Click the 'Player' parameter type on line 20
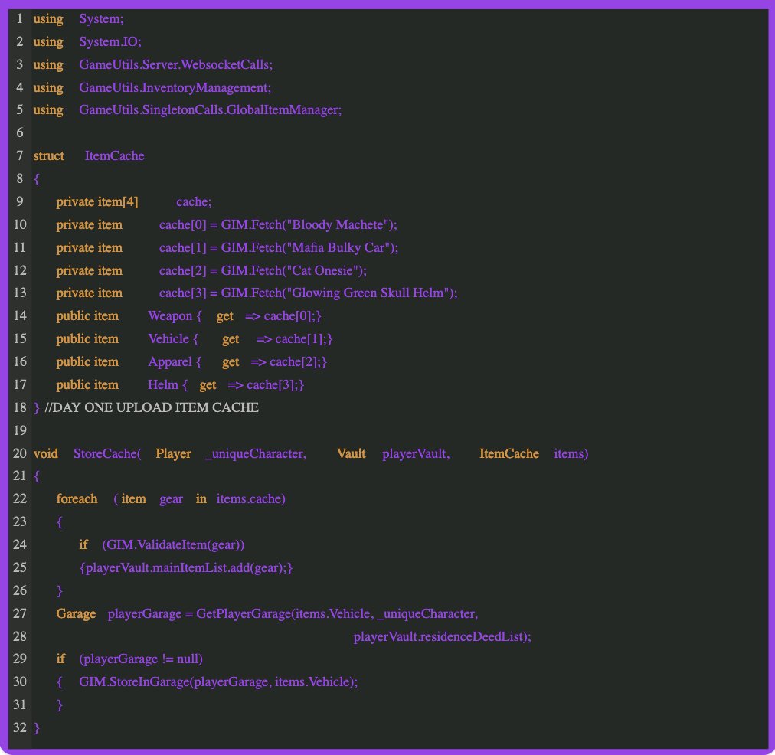775x755 pixels. tap(174, 453)
